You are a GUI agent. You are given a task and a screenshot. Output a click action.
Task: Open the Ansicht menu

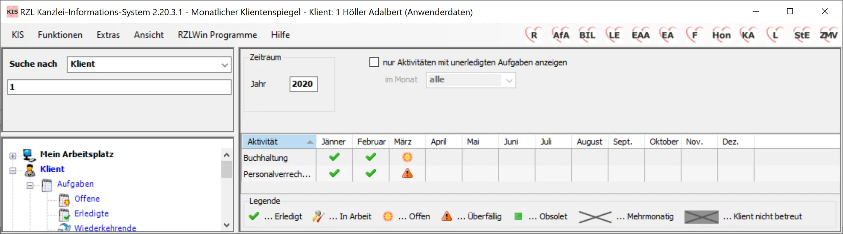[x=148, y=35]
